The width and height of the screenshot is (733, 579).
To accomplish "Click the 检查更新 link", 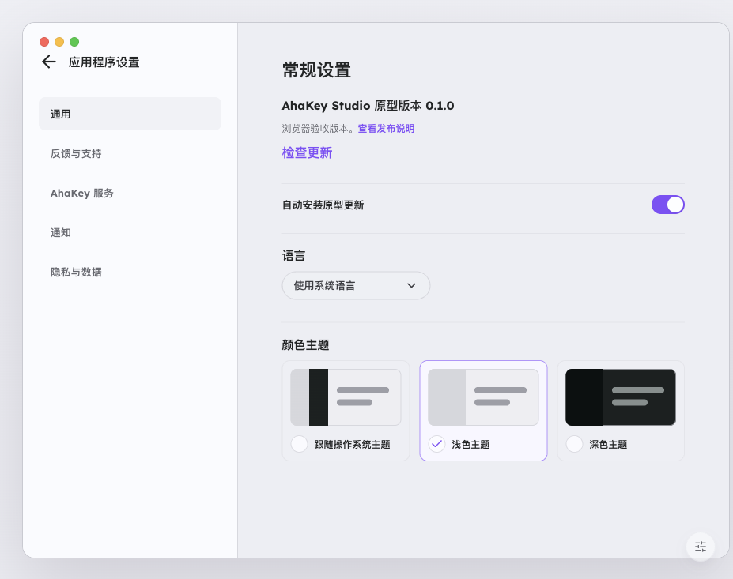I will click(307, 152).
